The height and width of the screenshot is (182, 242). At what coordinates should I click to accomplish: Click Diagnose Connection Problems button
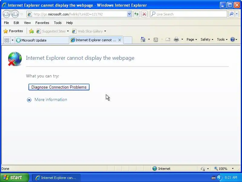[59, 87]
